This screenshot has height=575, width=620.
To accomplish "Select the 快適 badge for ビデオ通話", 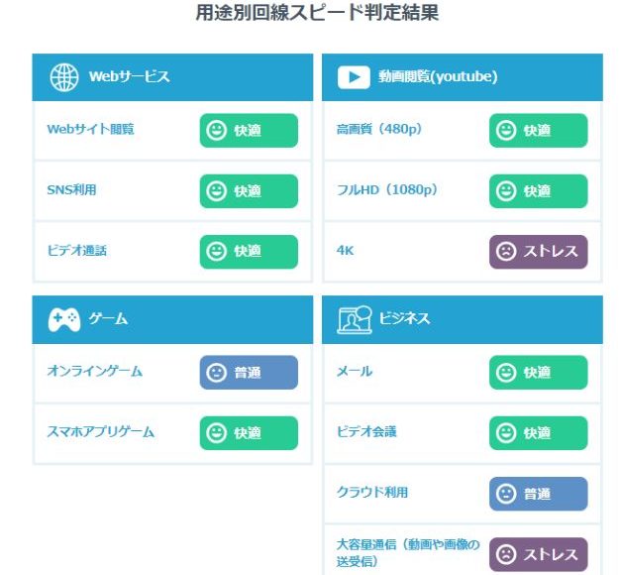I will [249, 252].
